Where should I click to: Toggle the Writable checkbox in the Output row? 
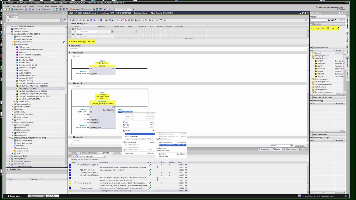click(152, 34)
